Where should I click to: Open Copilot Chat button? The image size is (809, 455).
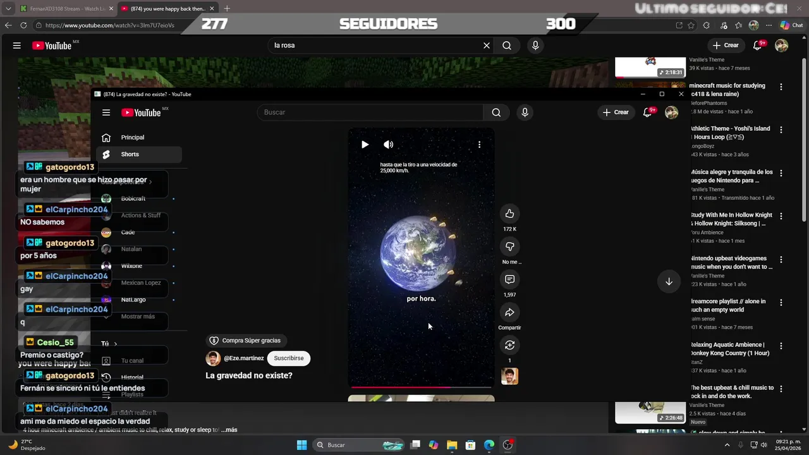[x=791, y=25]
